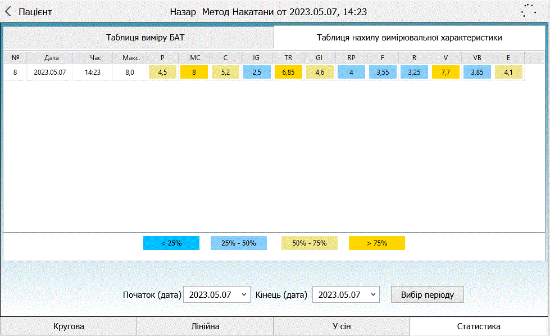
Task: Click the 50% - 75% legend swatch
Action: point(310,243)
